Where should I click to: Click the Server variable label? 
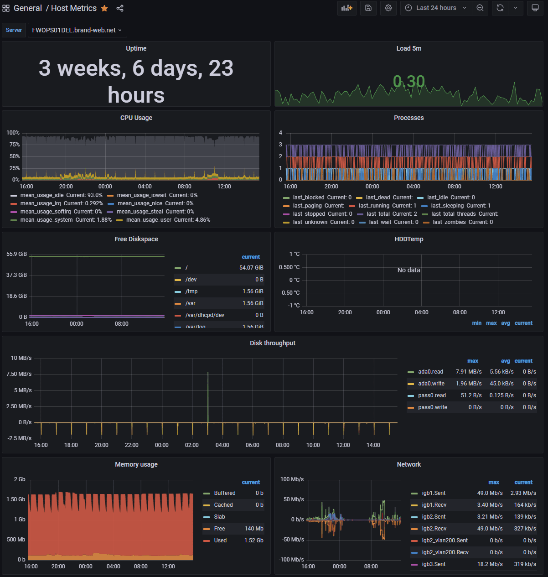pyautogui.click(x=14, y=30)
